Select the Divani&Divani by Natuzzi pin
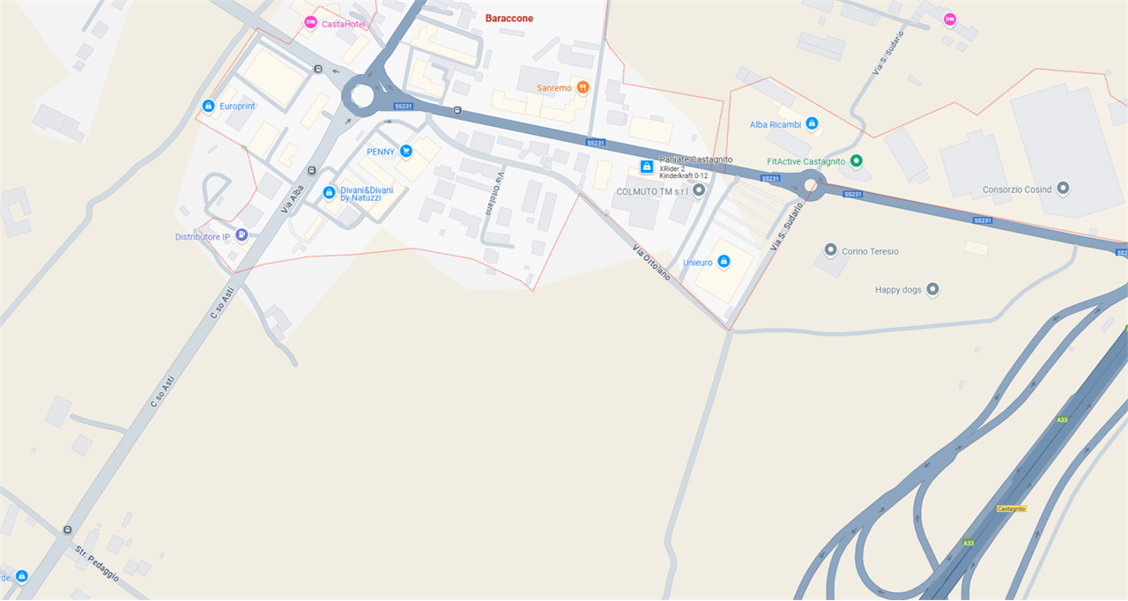The image size is (1128, 601). [329, 192]
